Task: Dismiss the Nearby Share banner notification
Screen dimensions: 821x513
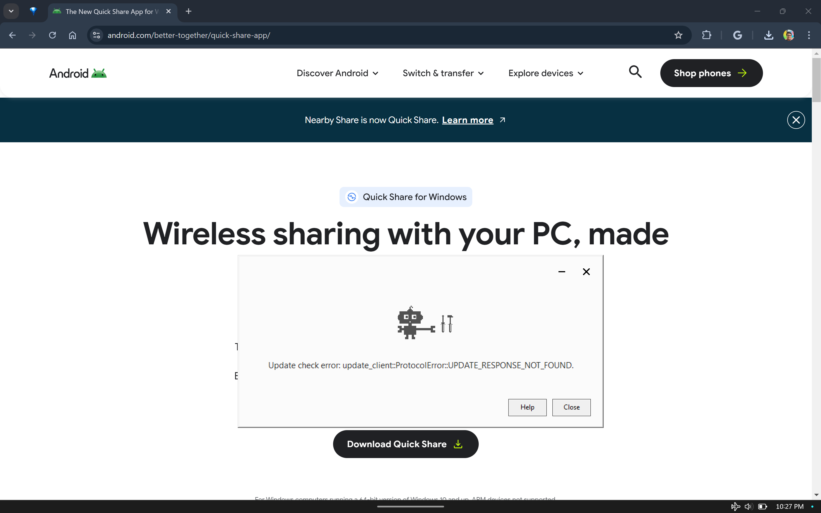Action: click(x=796, y=119)
